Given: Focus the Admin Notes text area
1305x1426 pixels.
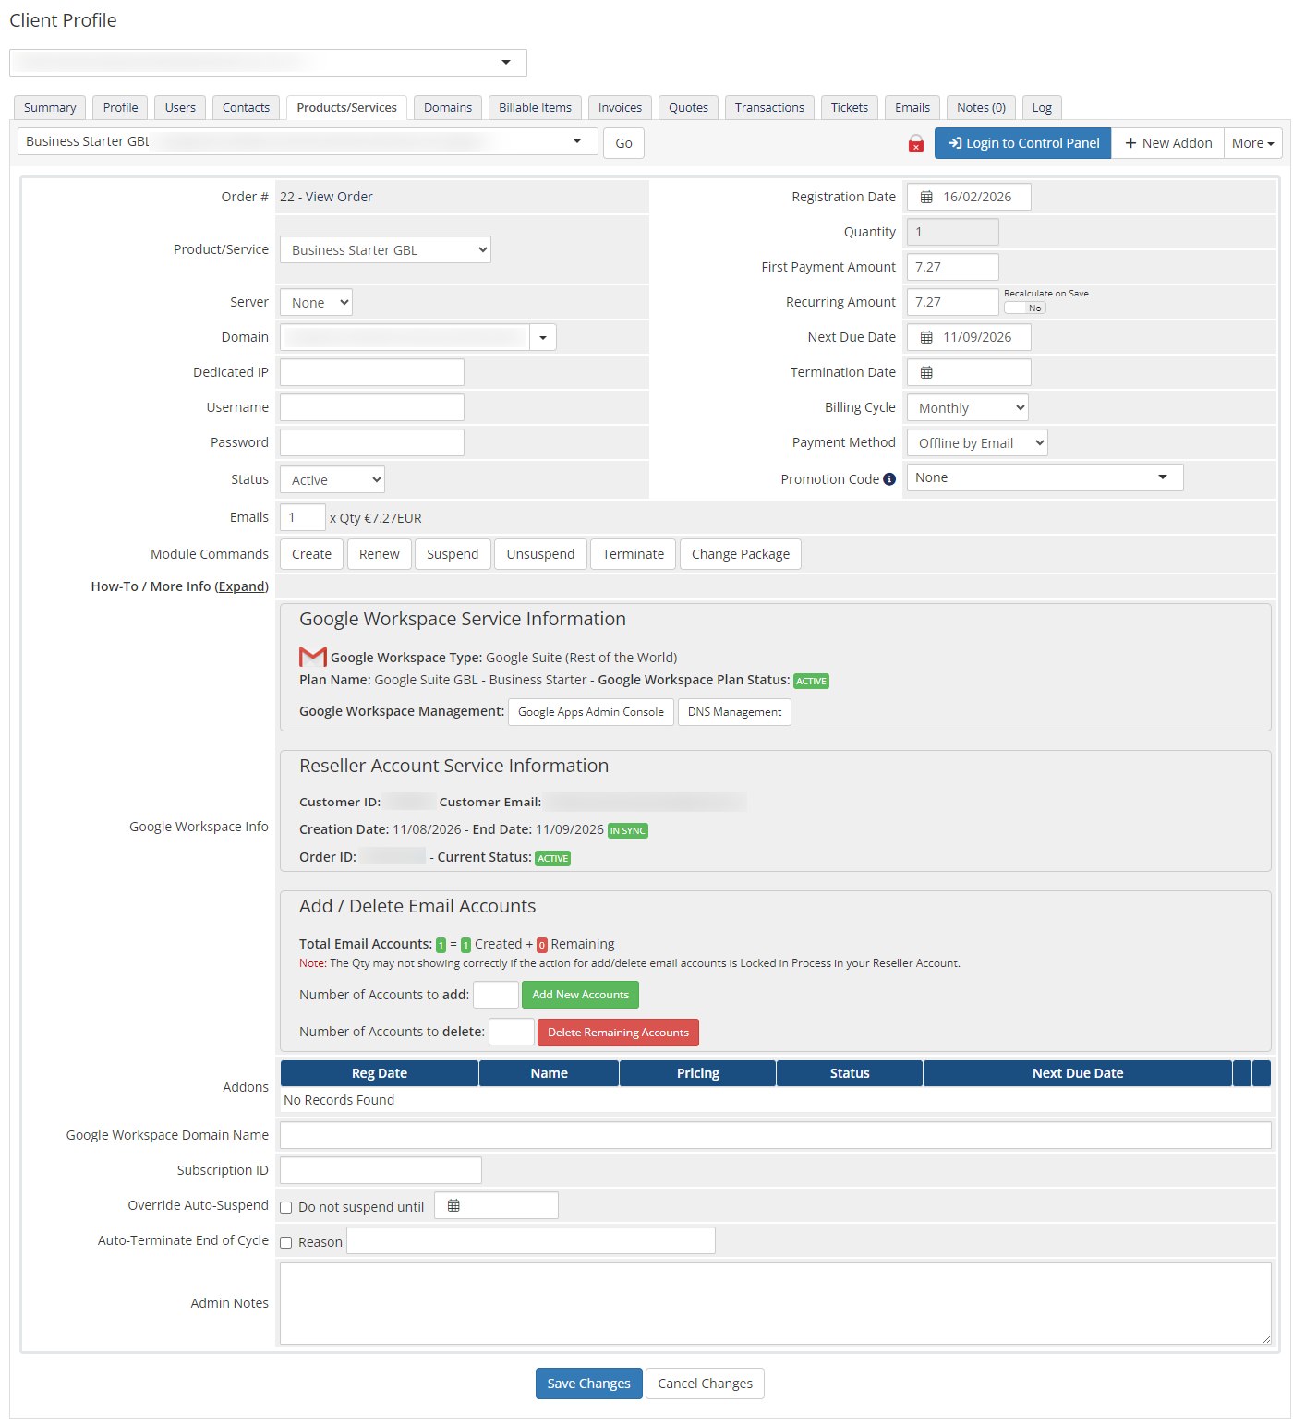Looking at the screenshot, I should pyautogui.click(x=776, y=1303).
